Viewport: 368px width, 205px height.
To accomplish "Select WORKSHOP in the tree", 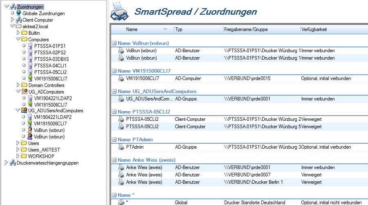I will click(x=41, y=156).
